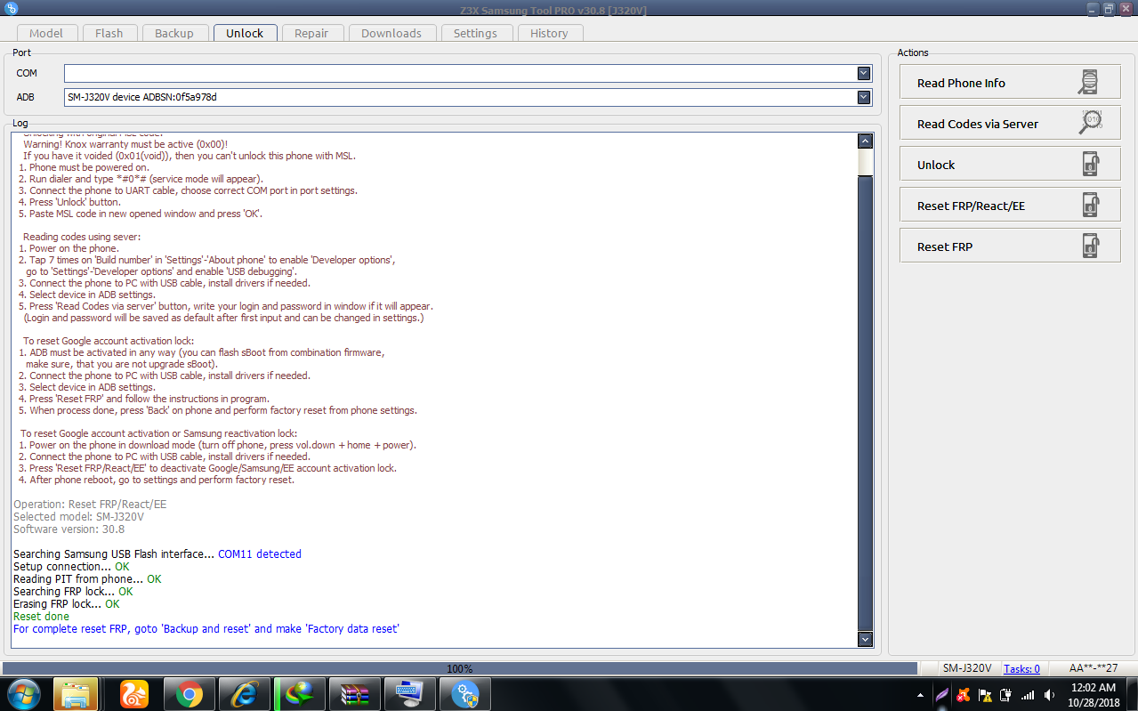Click the 'Erasing FRP lock... OK' line
The width and height of the screenshot is (1138, 711).
click(x=67, y=603)
